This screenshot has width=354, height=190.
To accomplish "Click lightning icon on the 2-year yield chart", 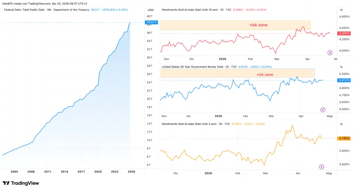I will 322,167.
